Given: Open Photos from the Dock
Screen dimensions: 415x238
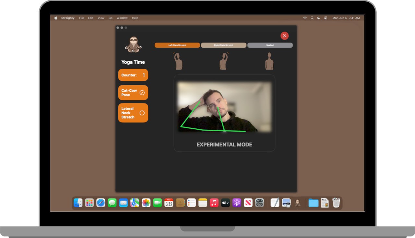Looking at the screenshot, I should pos(146,203).
